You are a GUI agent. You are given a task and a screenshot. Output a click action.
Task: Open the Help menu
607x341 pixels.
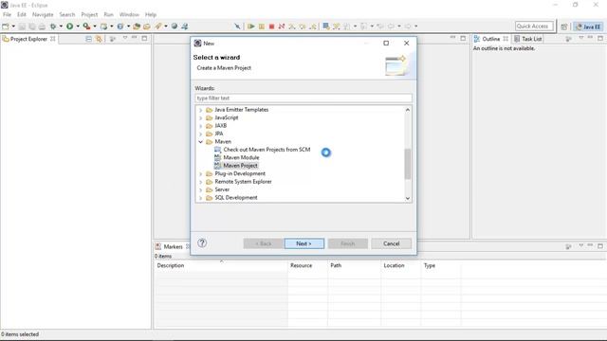pos(151,14)
